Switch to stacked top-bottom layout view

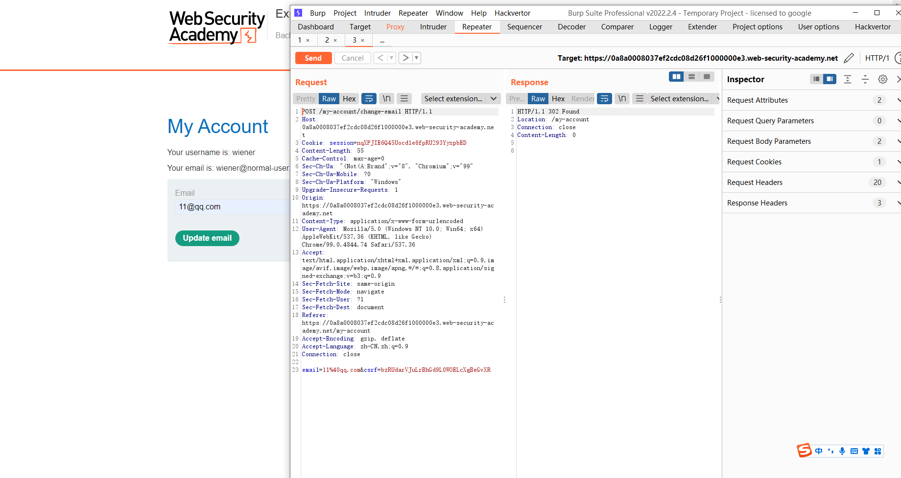[691, 77]
